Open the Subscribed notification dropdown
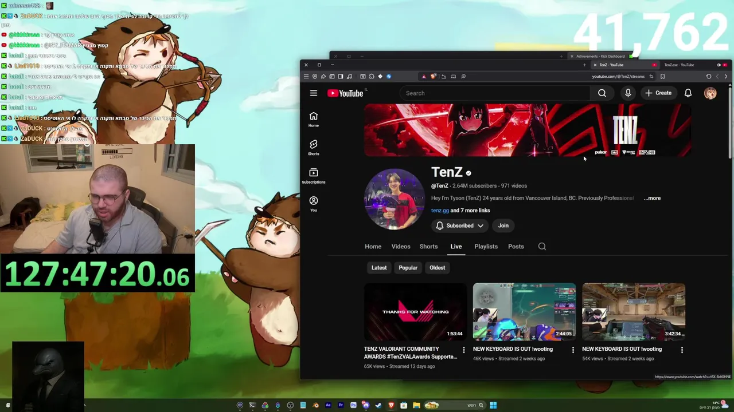 460,225
